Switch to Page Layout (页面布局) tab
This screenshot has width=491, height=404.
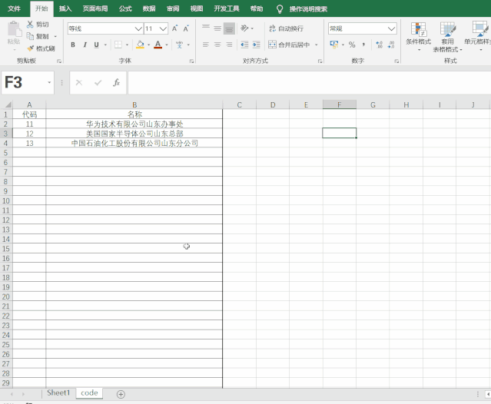95,8
